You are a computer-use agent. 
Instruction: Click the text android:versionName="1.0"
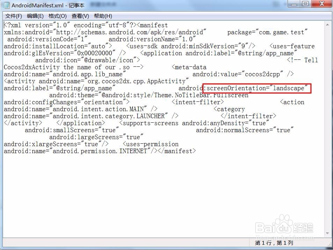click(x=152, y=39)
